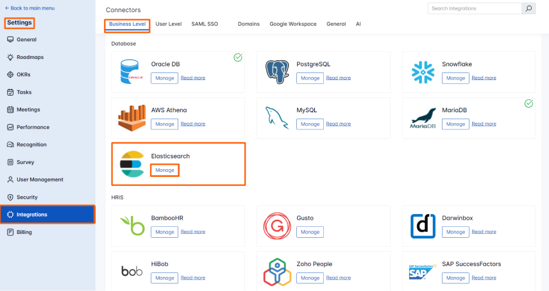Click the OKRs target icon
The height and width of the screenshot is (291, 549).
click(x=10, y=74)
